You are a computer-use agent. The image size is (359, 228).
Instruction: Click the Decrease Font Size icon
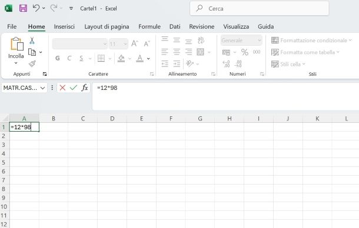[x=147, y=43]
